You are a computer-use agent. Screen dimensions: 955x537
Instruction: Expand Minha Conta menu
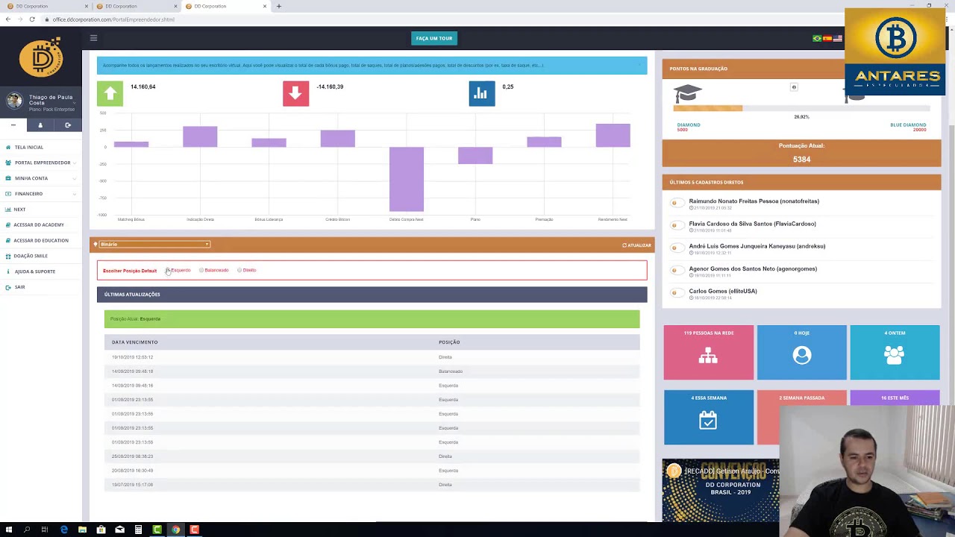pos(41,178)
